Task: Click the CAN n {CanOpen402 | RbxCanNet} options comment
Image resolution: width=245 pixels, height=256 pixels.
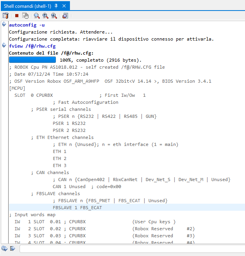Action: (x=141, y=180)
